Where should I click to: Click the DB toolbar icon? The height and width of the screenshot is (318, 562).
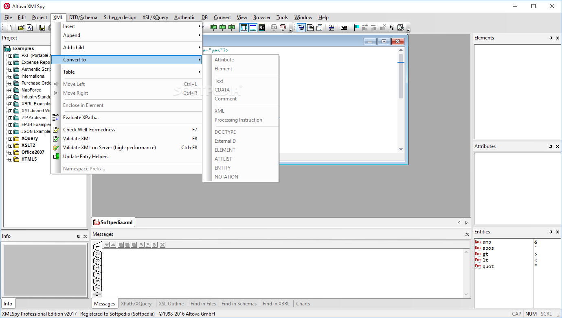click(x=261, y=28)
